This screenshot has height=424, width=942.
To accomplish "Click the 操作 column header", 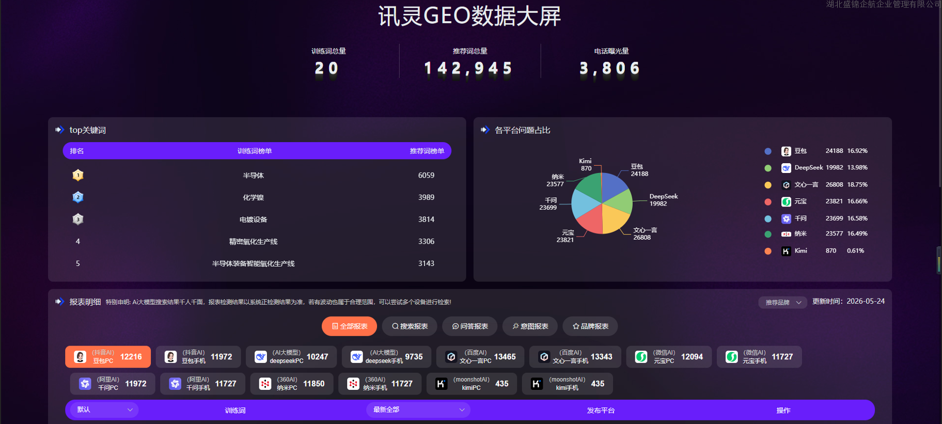I will [783, 411].
